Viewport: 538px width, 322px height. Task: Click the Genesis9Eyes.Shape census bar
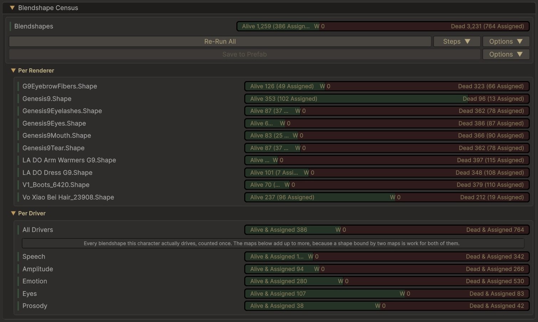pyautogui.click(x=387, y=123)
